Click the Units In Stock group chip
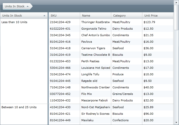The width and height of the screenshot is (179, 125). pyautogui.click(x=15, y=6)
